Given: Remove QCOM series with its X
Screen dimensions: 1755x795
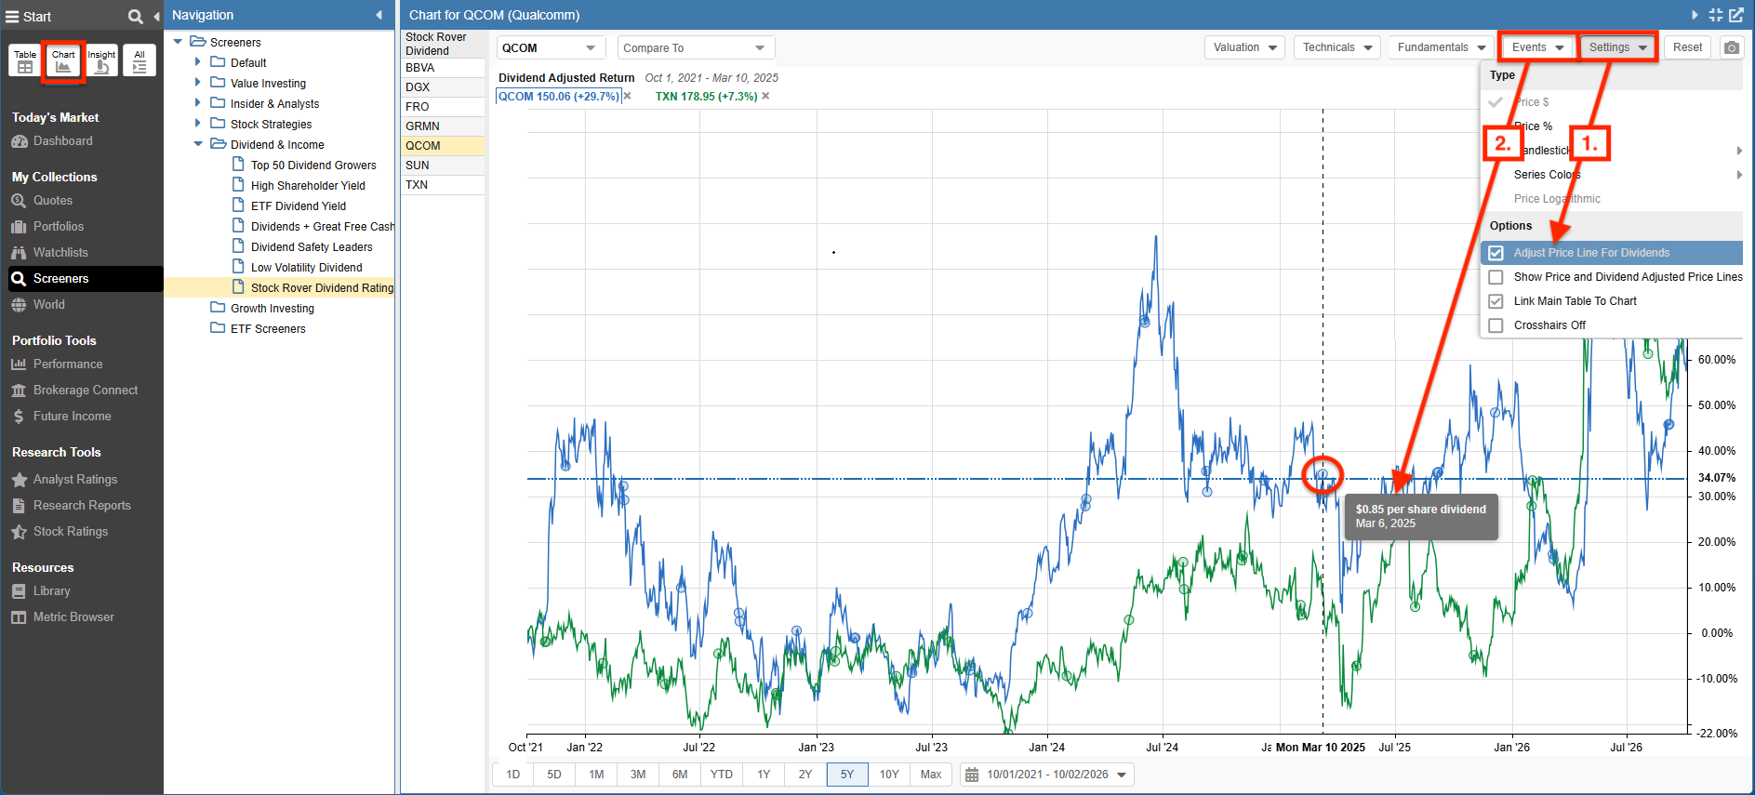Looking at the screenshot, I should 628,96.
